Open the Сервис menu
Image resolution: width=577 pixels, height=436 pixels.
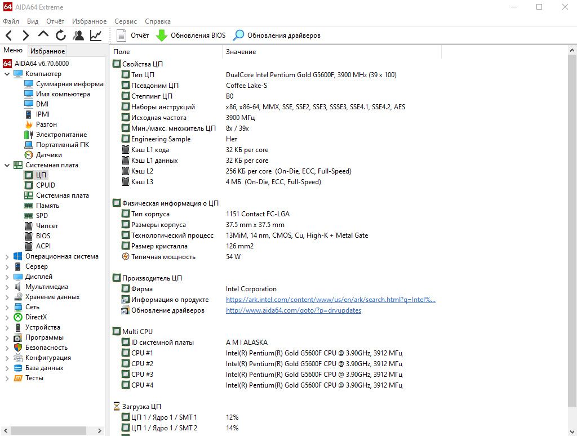pyautogui.click(x=126, y=21)
